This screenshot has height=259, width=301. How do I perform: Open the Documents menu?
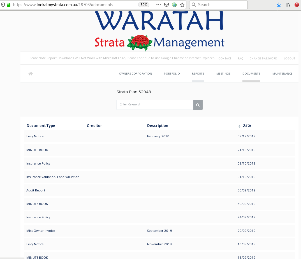[251, 73]
